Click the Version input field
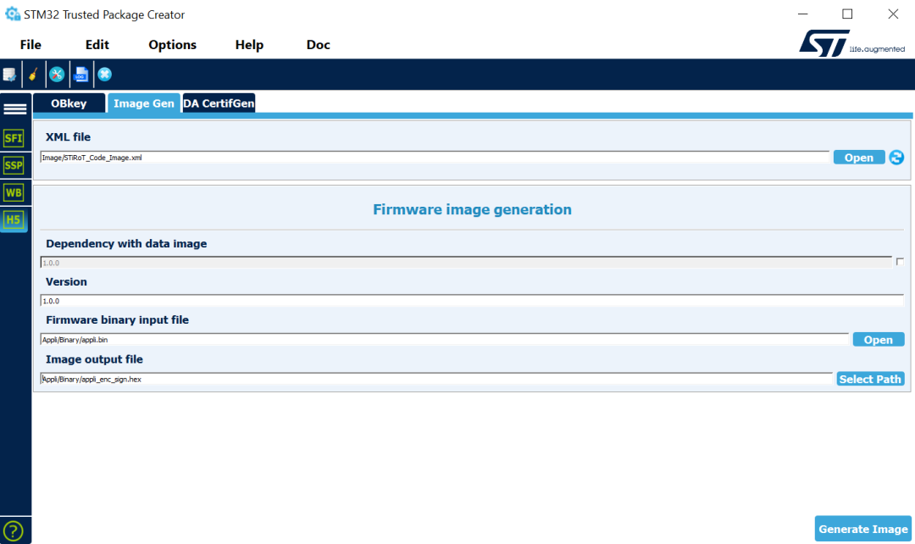 (x=471, y=301)
